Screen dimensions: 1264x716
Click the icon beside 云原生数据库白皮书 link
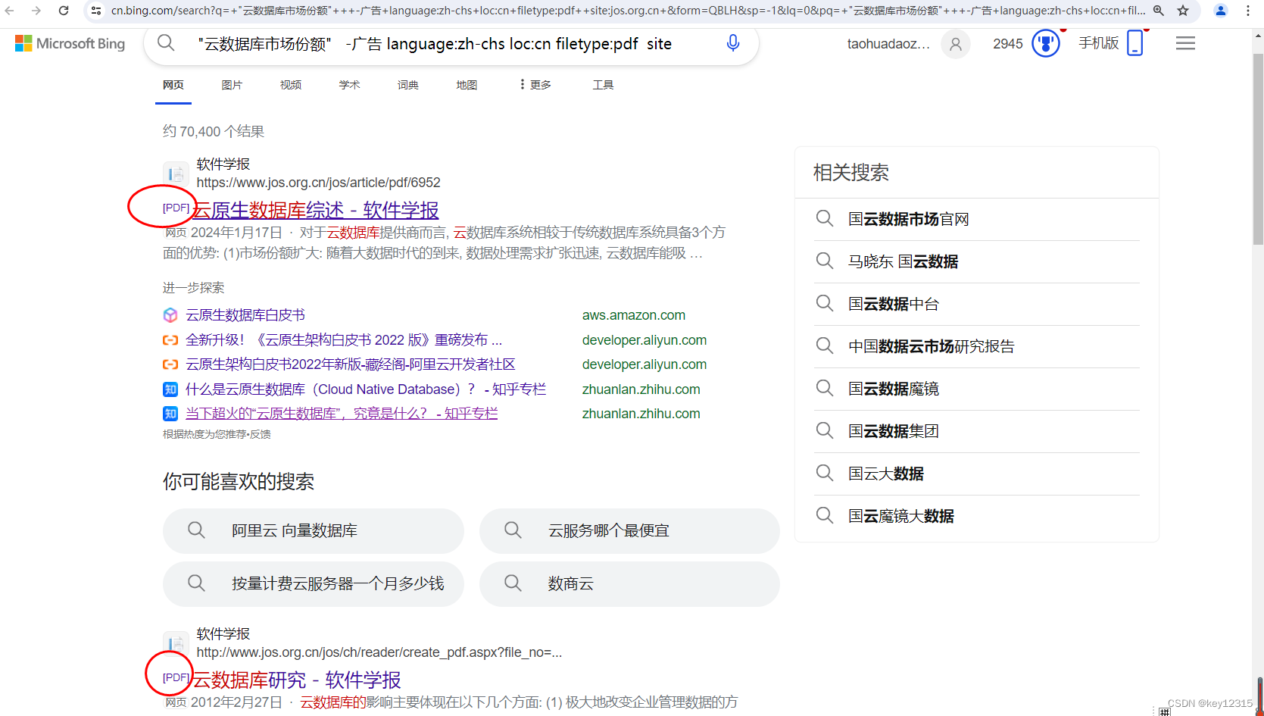[170, 315]
